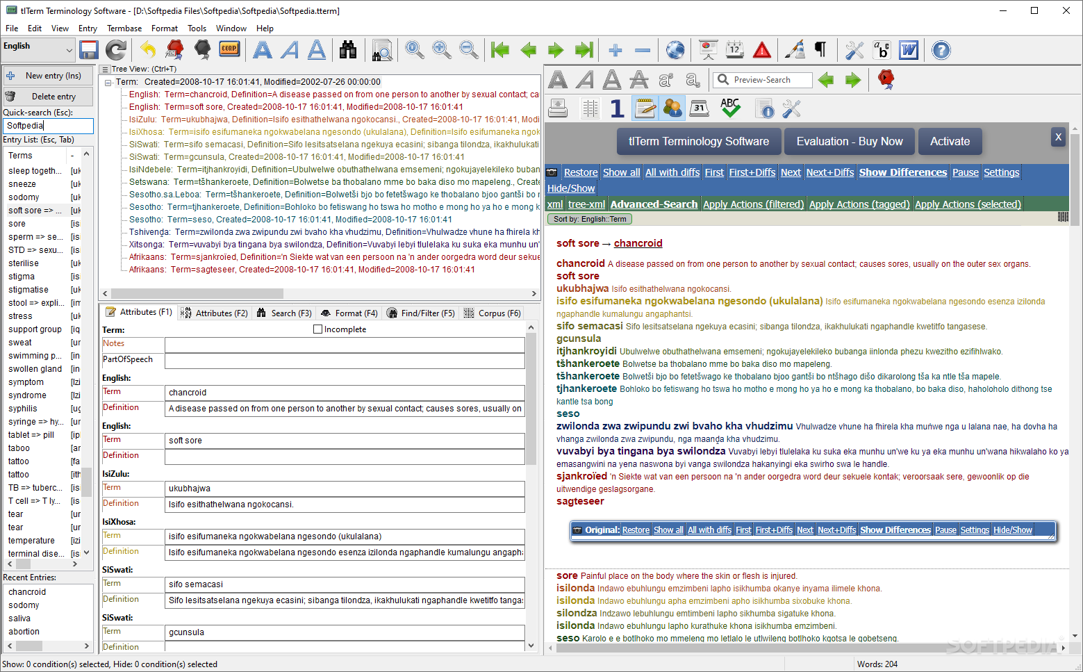
Task: Click the document find magnifier icon
Action: (381, 50)
